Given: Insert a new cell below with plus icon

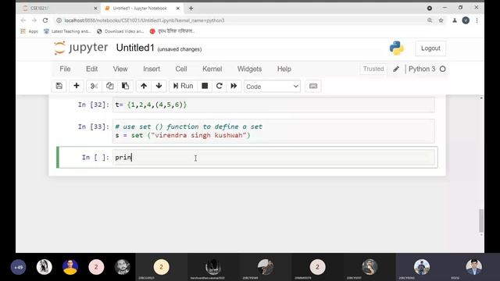Looking at the screenshot, I should coord(77,86).
